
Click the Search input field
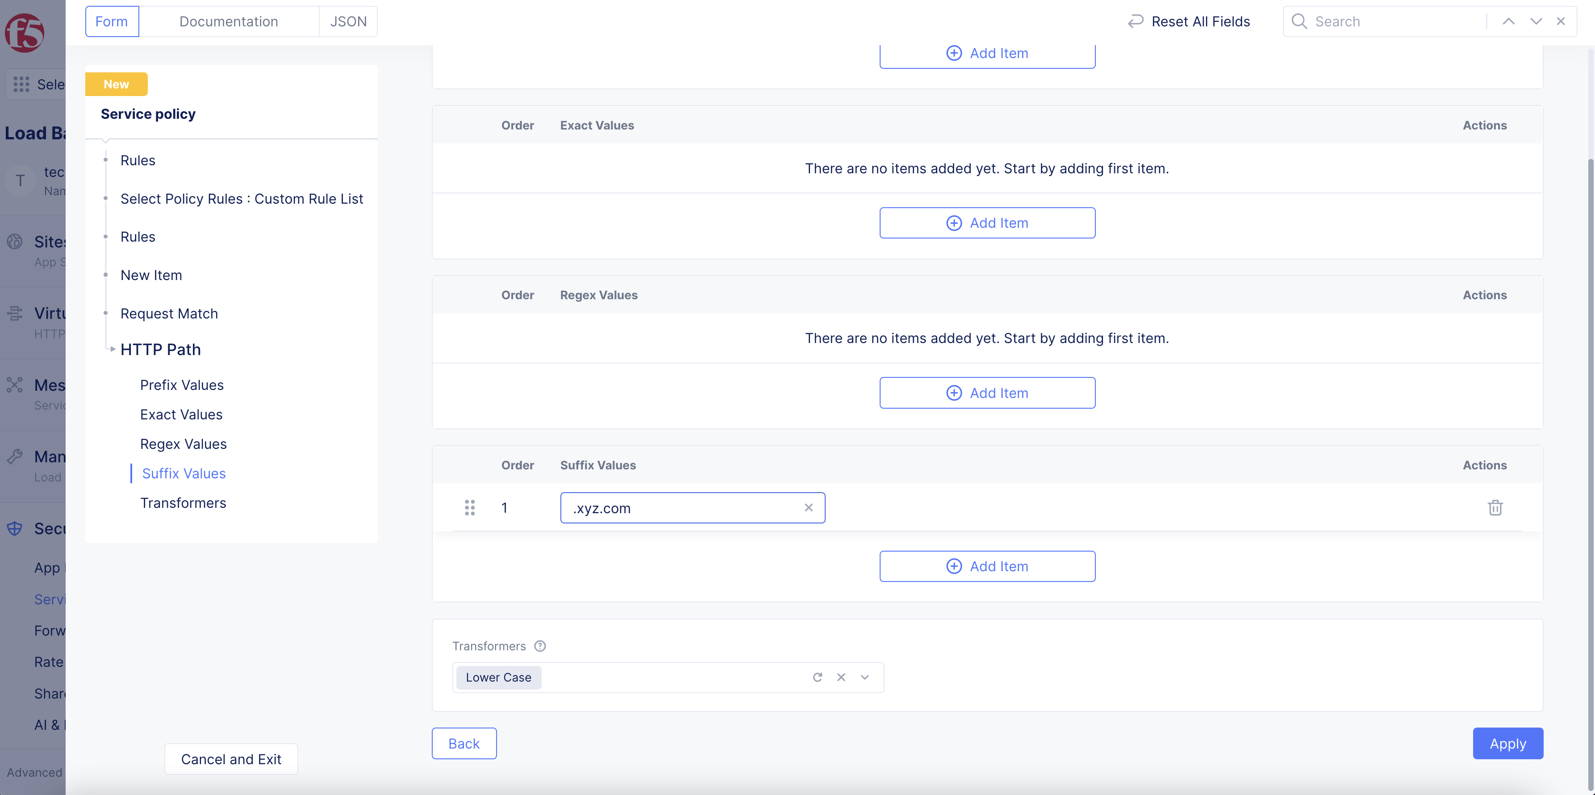1393,22
